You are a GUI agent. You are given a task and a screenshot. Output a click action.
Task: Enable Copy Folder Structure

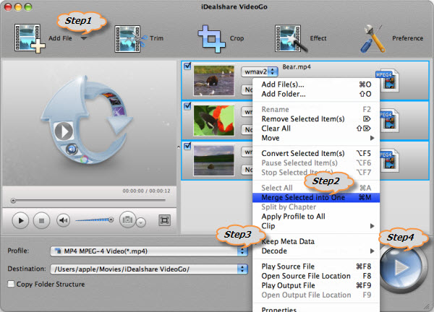coord(11,284)
